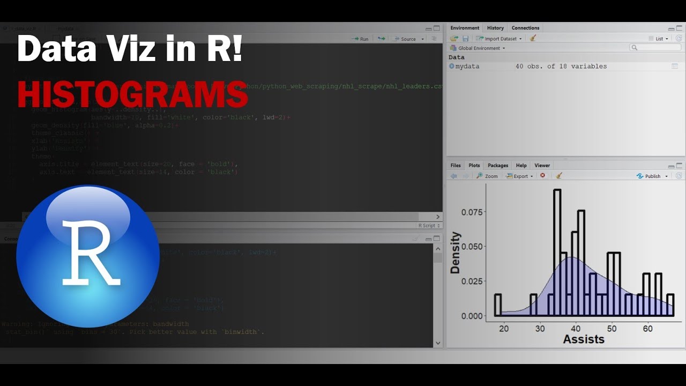The width and height of the screenshot is (686, 386).
Task: Minimize the Plots pane
Action: coord(672,166)
